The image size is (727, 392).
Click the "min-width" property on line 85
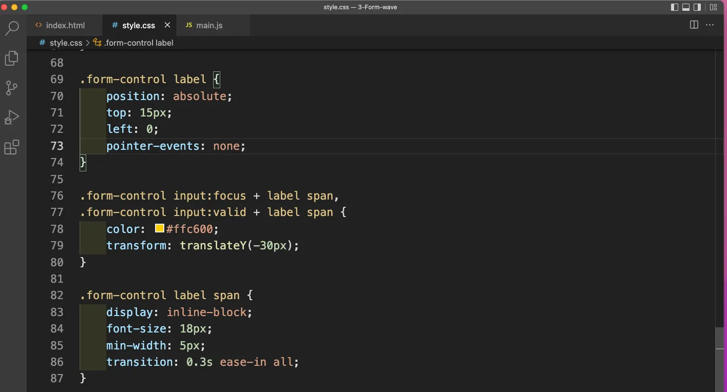coord(136,345)
